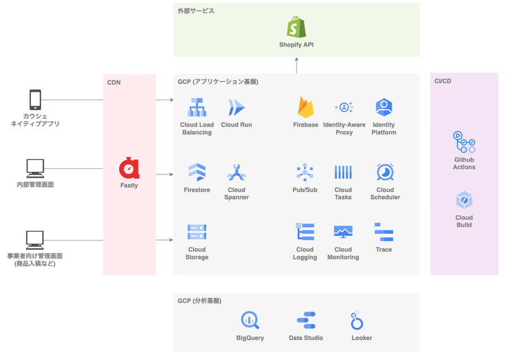This screenshot has width=505, height=357.
Task: Select the GCP (分析基盤) heading
Action: click(x=199, y=301)
